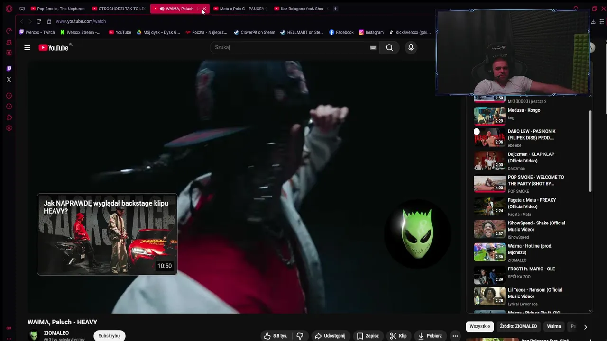
Task: Open Facebook bookmark
Action: [x=341, y=32]
